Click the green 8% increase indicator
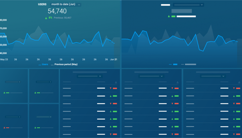 (x=49, y=18)
